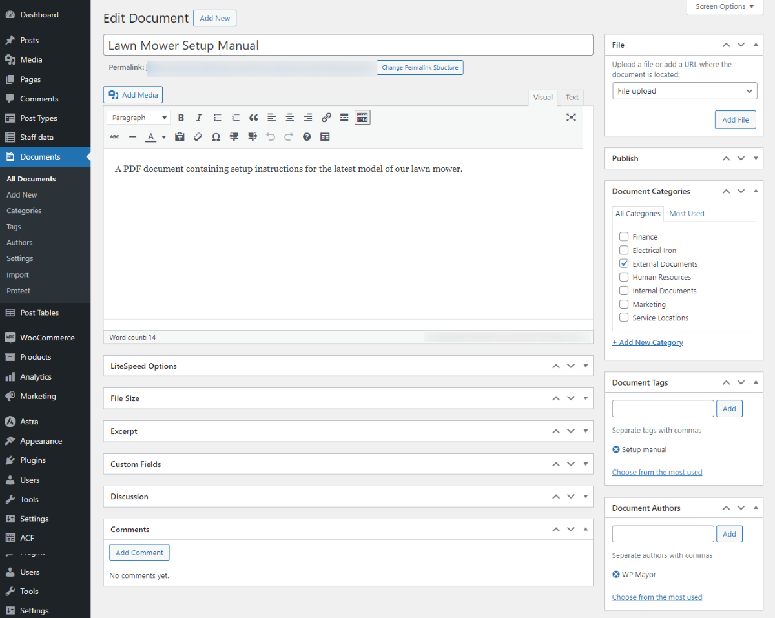Click the Add New document button
The image size is (775, 618).
215,18
